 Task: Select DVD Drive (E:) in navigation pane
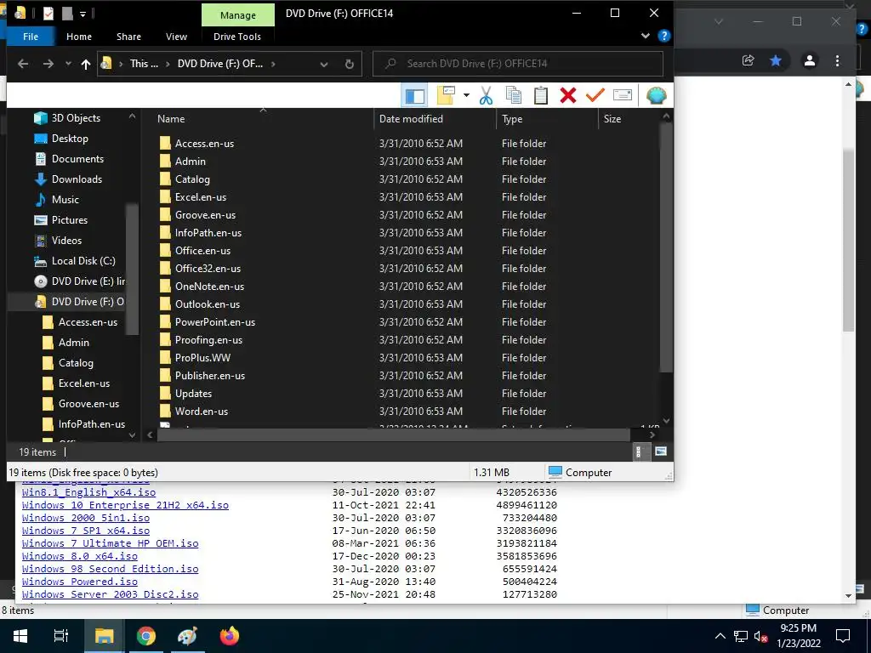(x=88, y=281)
